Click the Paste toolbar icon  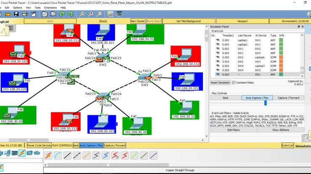(x=53, y=14)
